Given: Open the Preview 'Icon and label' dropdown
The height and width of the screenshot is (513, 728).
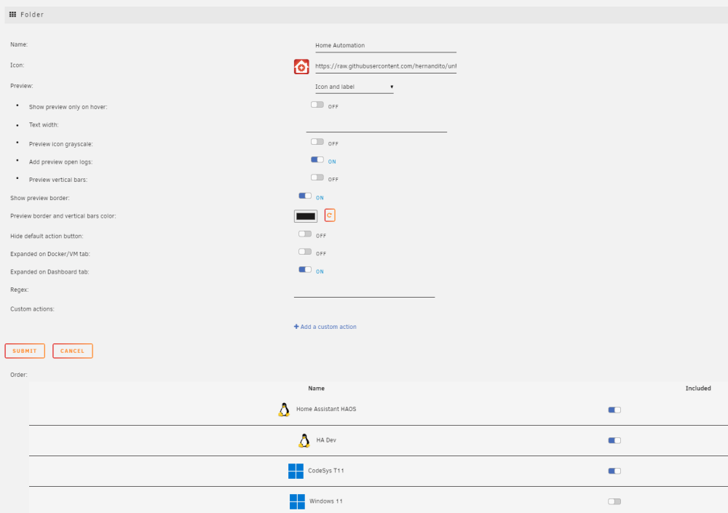Looking at the screenshot, I should point(355,87).
